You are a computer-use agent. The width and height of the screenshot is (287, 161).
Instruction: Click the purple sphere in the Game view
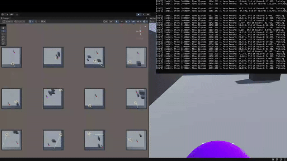click(218, 150)
